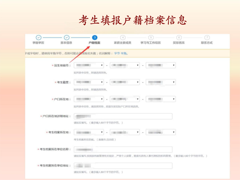The height and width of the screenshot is (180, 240).
Task: Click the step 6 circle icon
Action: click(179, 38)
